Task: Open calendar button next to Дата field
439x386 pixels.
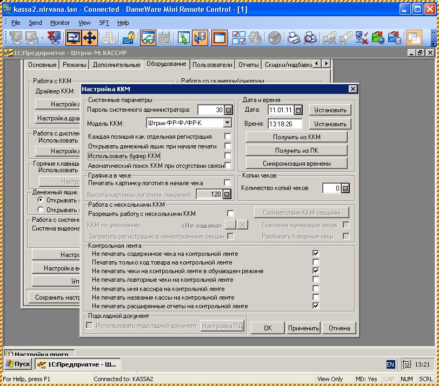Action: tap(298, 110)
